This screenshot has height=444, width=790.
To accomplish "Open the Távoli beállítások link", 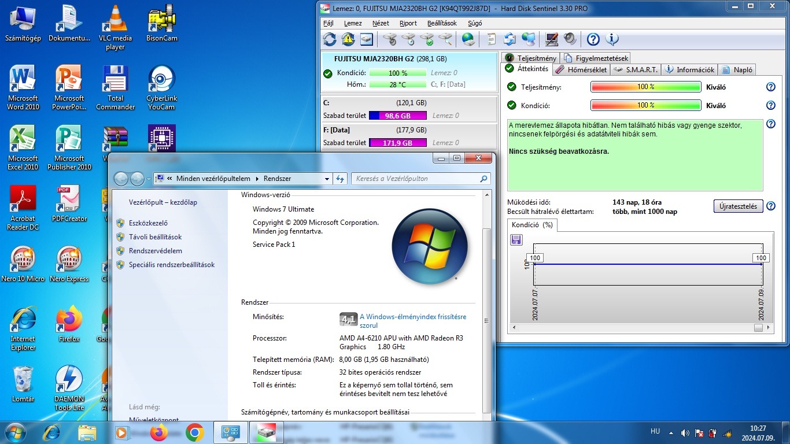I will 155,237.
